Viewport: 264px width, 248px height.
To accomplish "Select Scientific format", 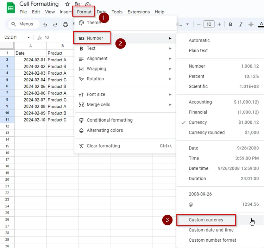I will [x=220, y=86].
